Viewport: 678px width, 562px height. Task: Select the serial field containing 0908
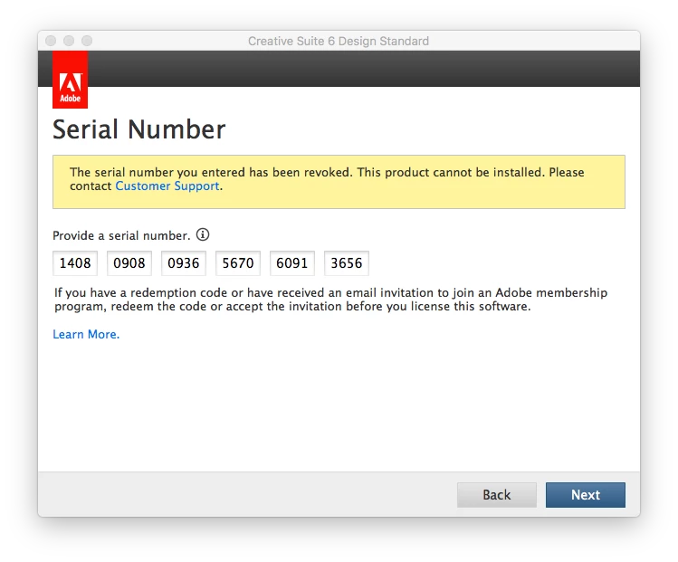129,262
